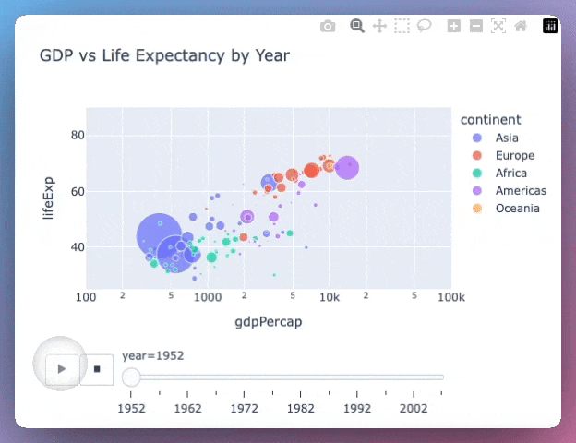Hide the Europe legend entry
576x443 pixels.
[x=507, y=156]
